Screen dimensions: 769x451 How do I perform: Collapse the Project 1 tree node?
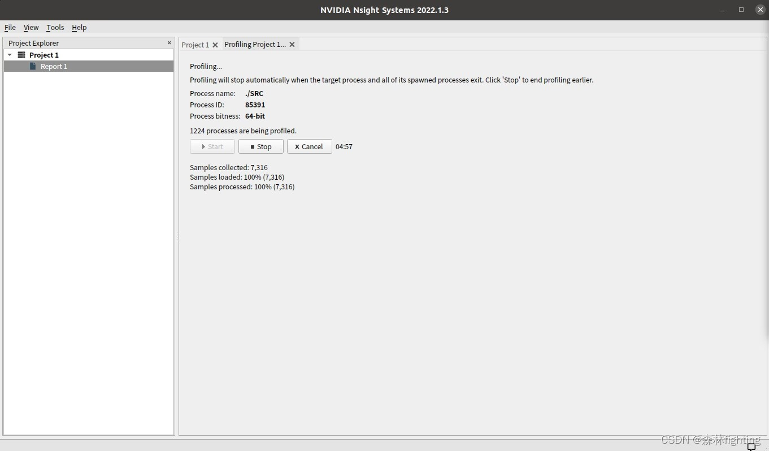(9, 55)
